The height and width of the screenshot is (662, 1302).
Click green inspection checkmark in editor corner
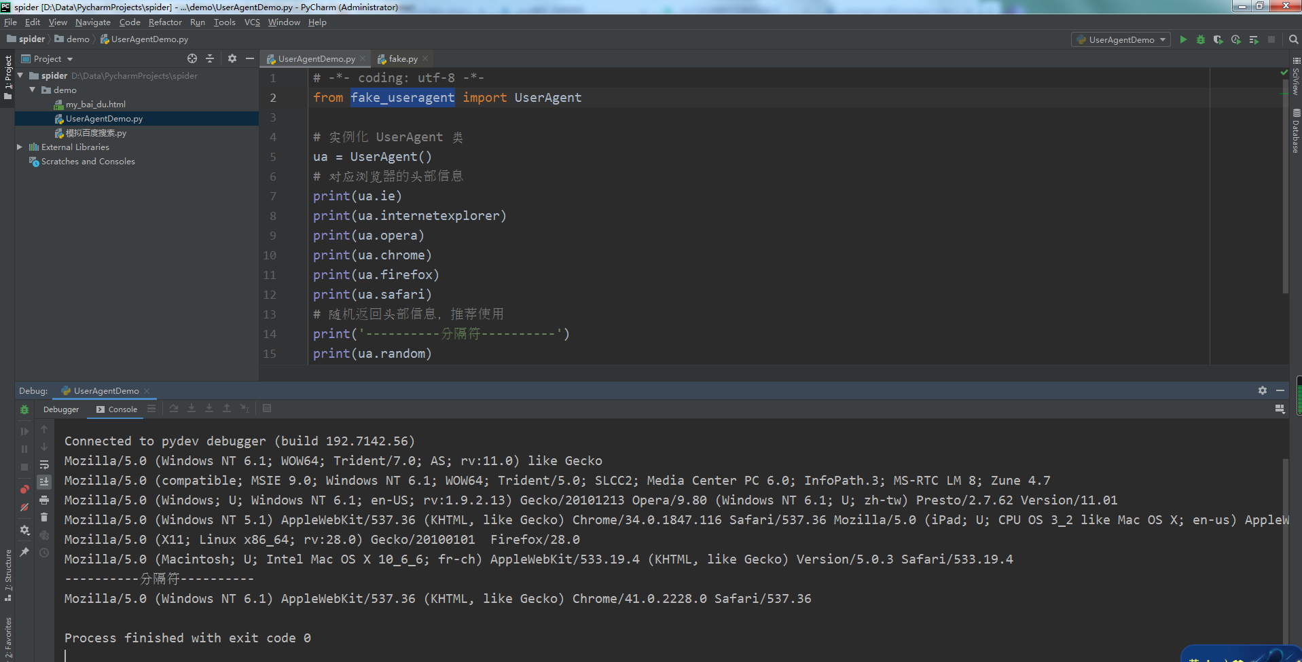click(x=1284, y=72)
